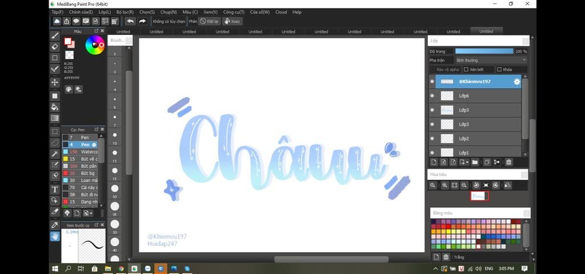Add a new layer folder
This screenshot has width=585, height=274.
pos(475,162)
